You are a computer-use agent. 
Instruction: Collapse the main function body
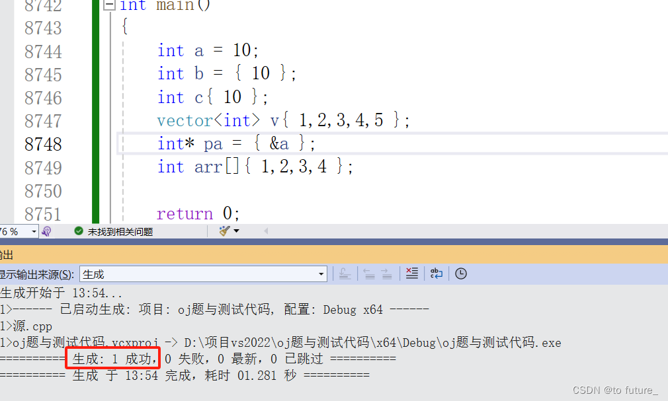pyautogui.click(x=108, y=6)
